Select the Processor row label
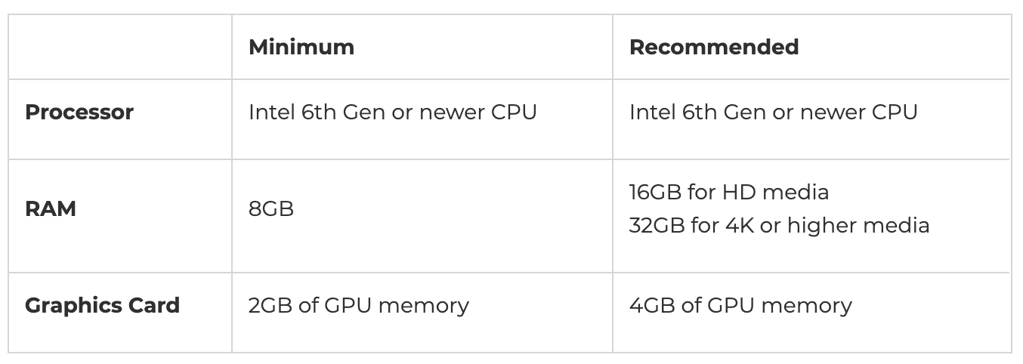 (x=79, y=112)
